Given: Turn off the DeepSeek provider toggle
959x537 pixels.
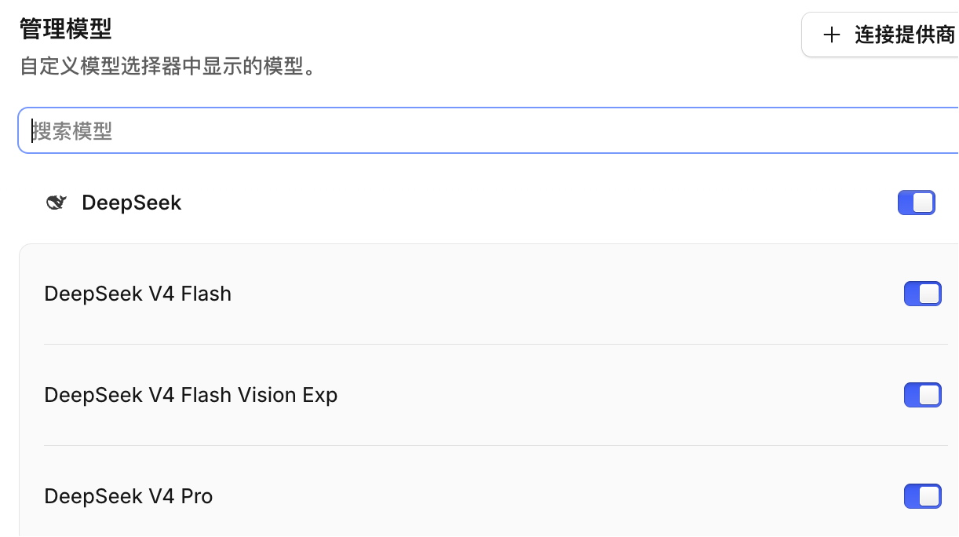Looking at the screenshot, I should (917, 203).
